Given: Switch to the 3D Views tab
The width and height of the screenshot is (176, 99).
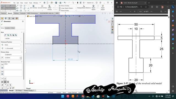Looking at the screenshot, I should pos(18,90).
